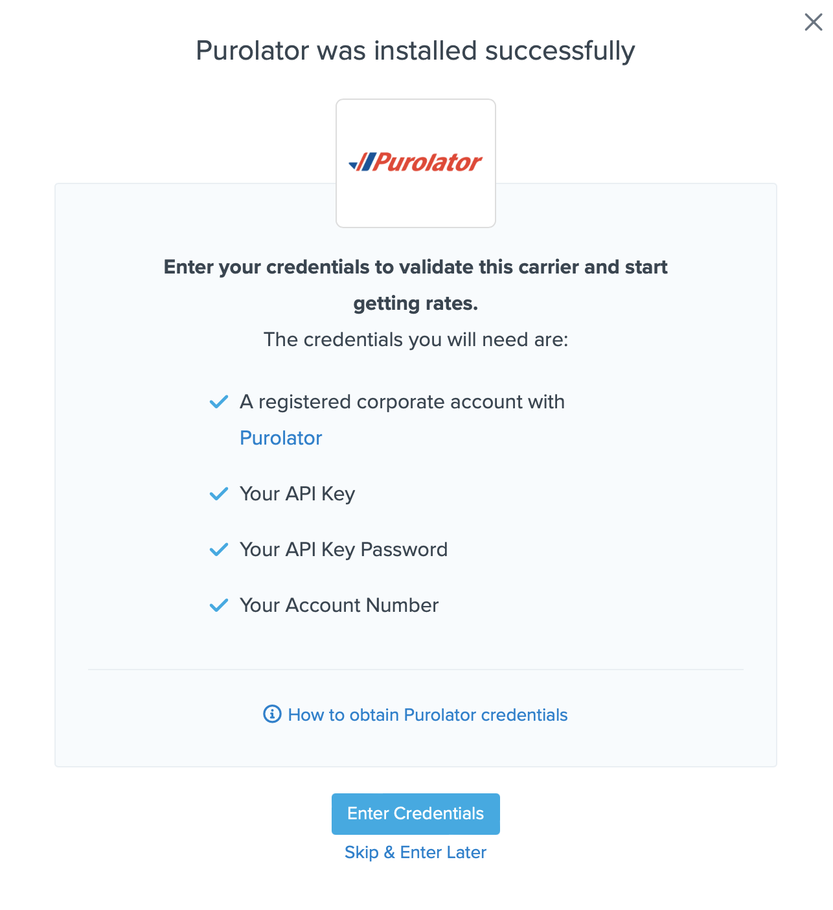Click the info icon beside credentials help

272,714
